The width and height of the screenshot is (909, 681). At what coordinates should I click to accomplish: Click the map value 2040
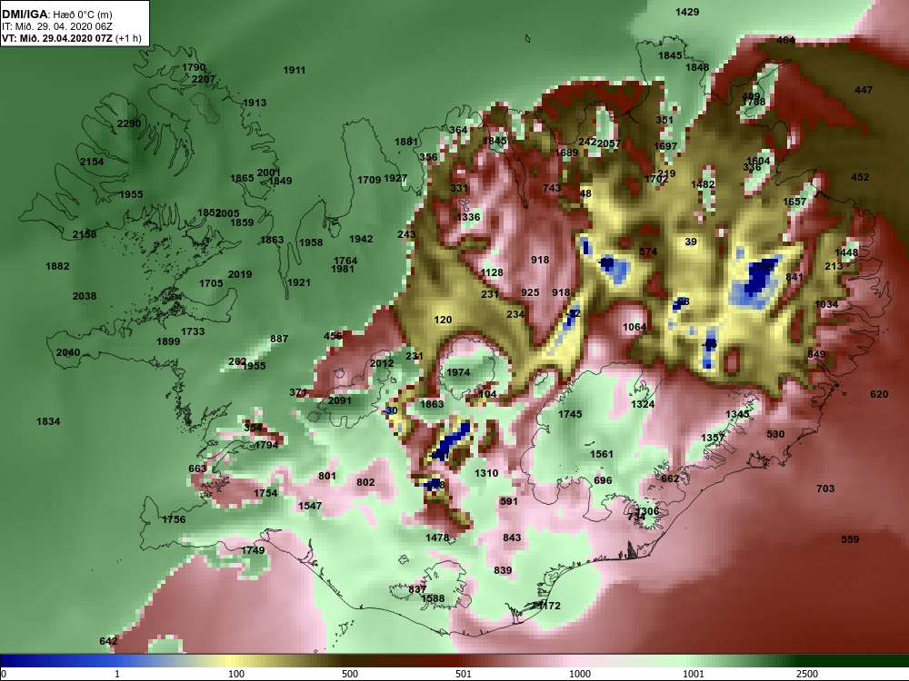(68, 352)
